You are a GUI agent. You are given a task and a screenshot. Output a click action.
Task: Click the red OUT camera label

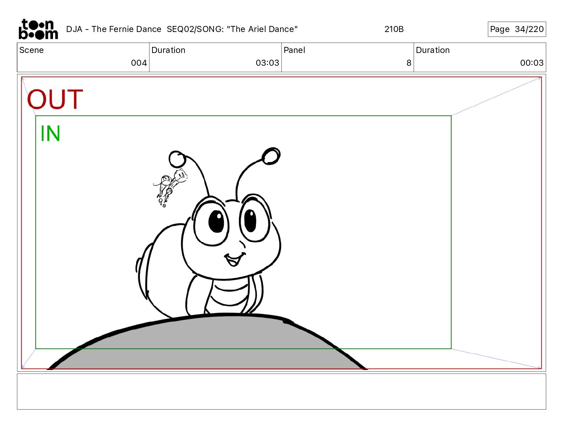coord(55,100)
